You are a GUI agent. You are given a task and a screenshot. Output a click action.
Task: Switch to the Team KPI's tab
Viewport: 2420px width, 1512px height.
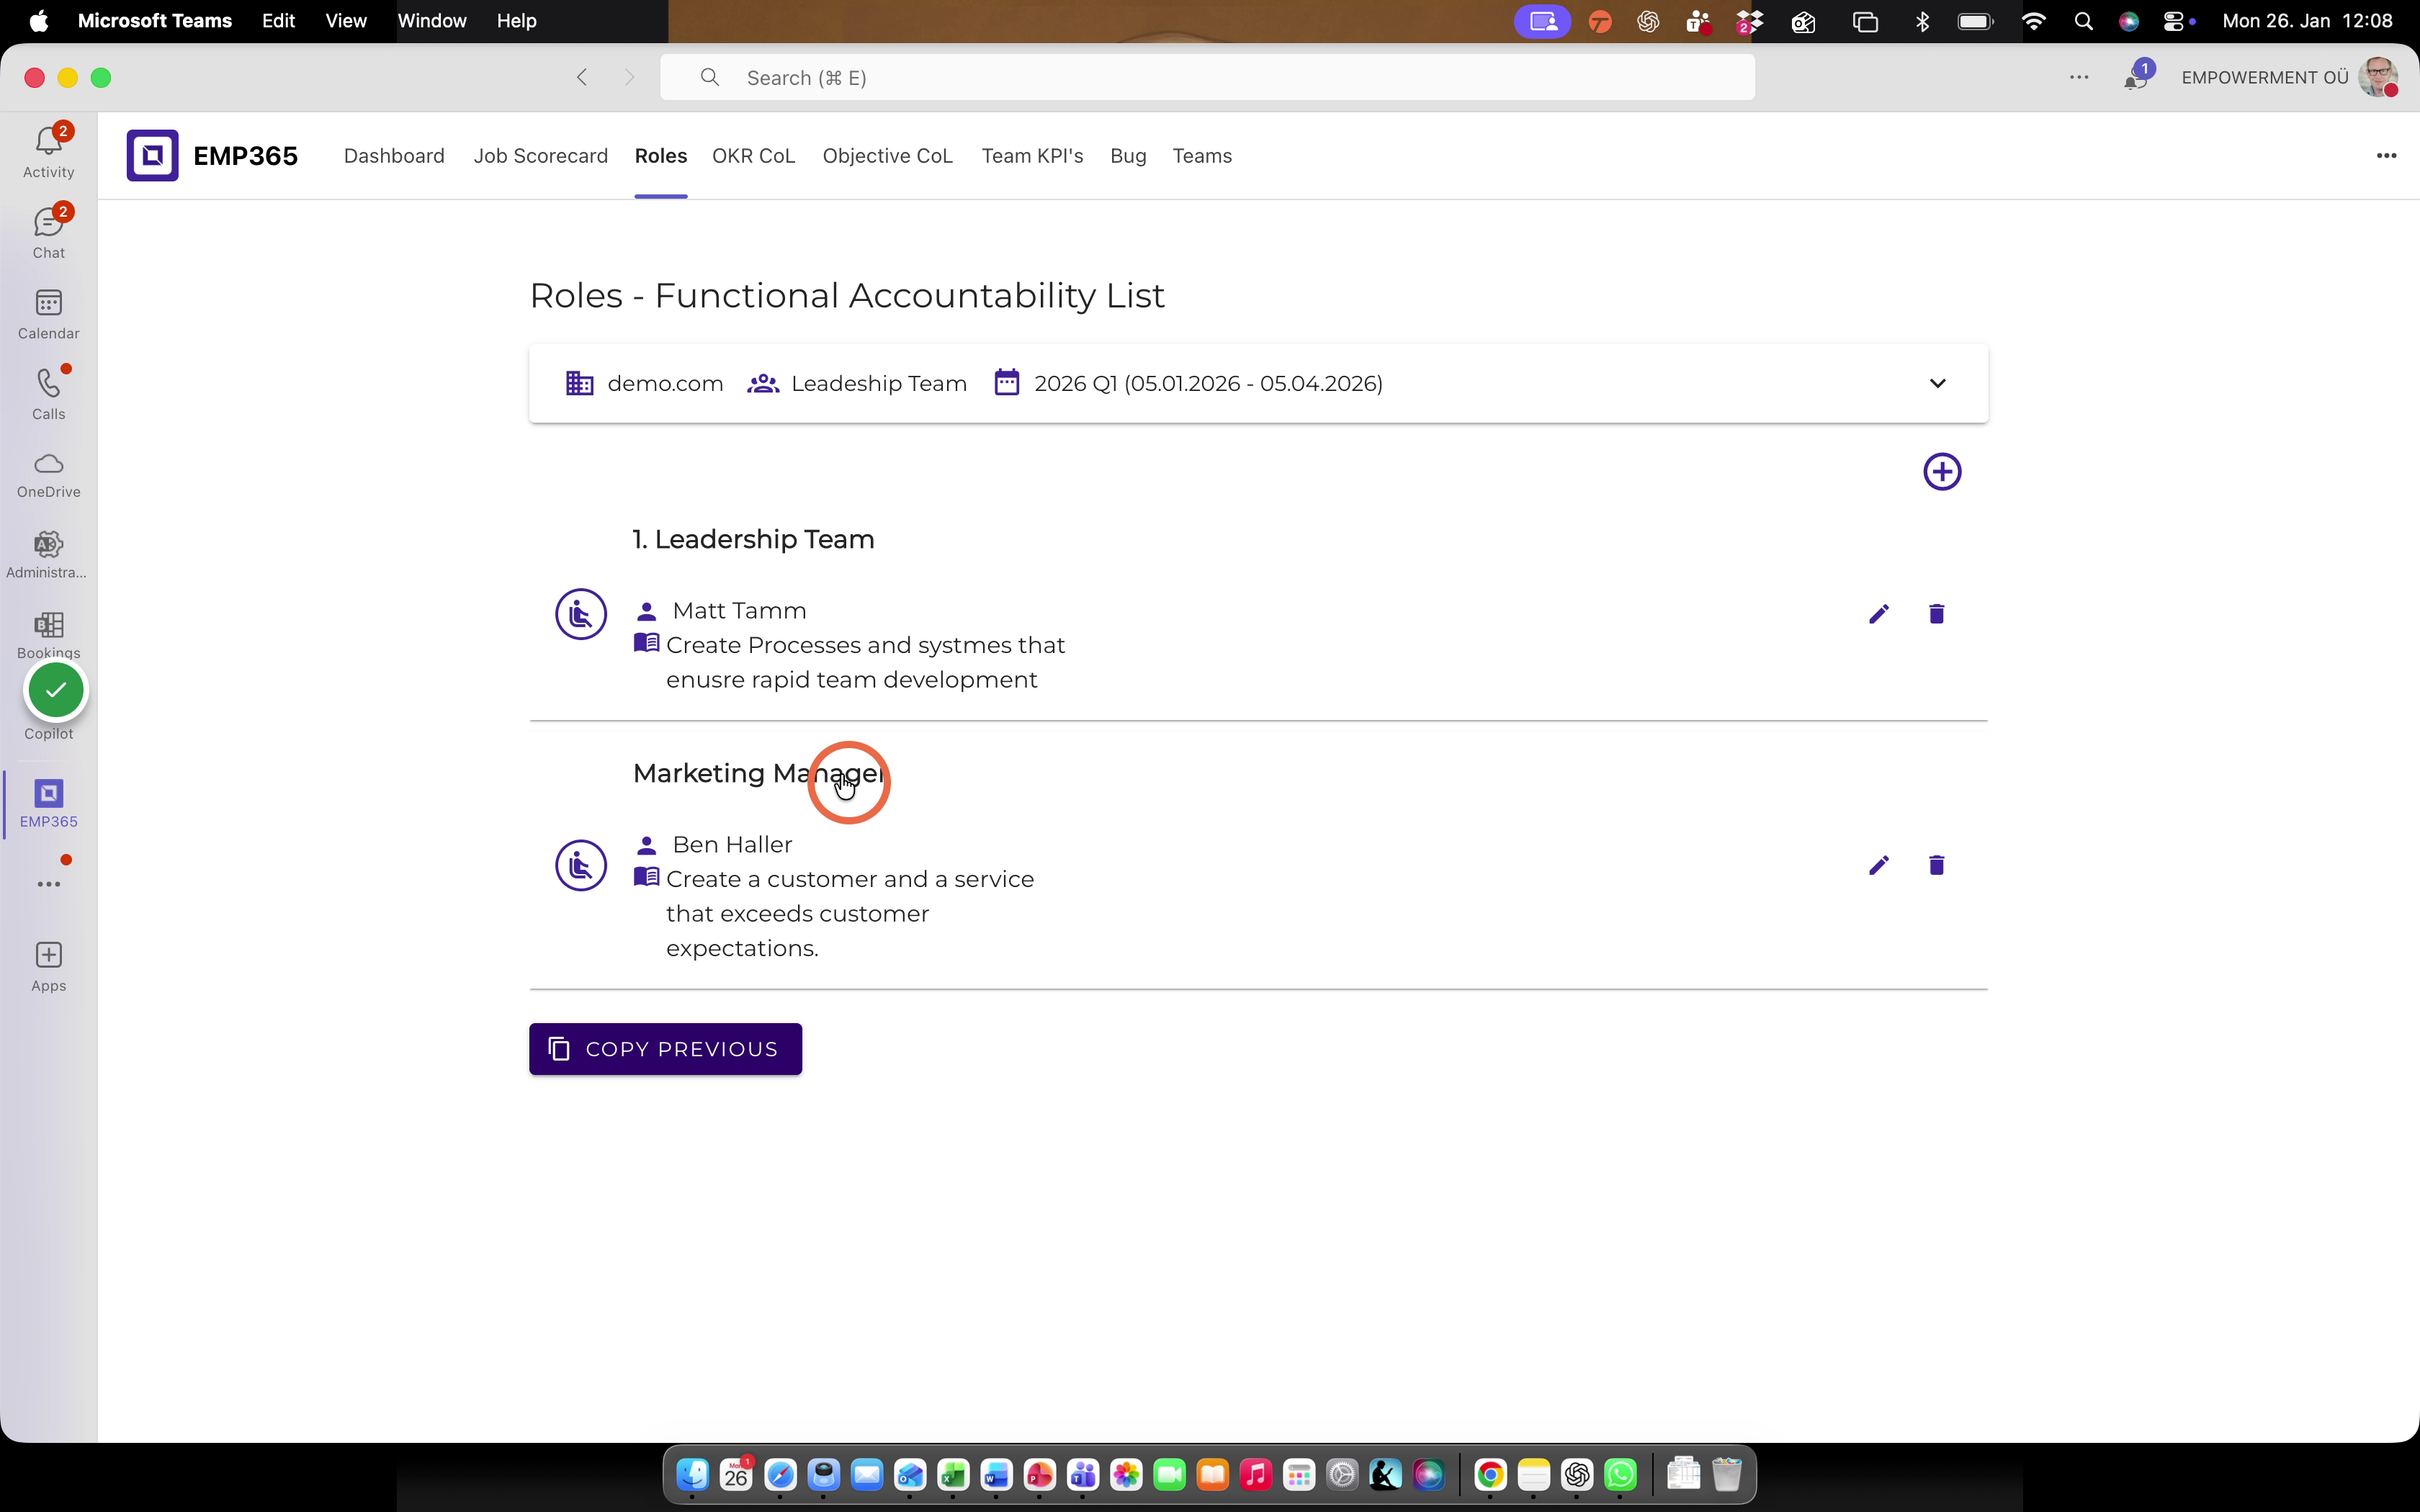1032,156
